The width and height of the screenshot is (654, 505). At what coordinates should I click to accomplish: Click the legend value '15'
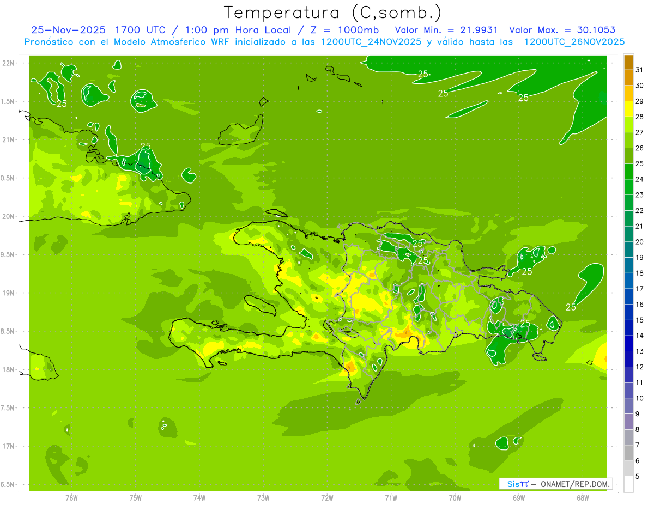click(x=640, y=320)
